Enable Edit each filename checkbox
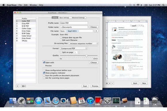The height and width of the screenshot is (111, 167). tap(61, 40)
